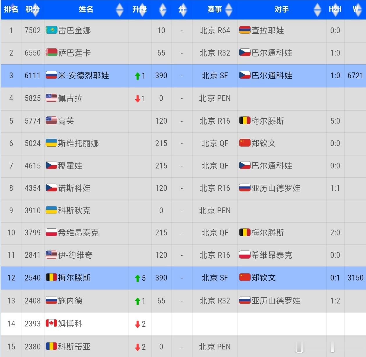Click player name 伊-约维奇

point(76,255)
